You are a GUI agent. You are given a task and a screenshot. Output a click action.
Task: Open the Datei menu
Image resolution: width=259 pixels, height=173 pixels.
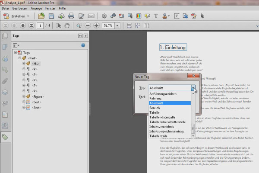coord(5,8)
